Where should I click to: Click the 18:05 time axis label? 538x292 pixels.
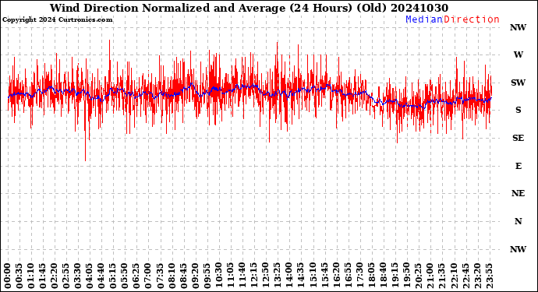(371, 276)
